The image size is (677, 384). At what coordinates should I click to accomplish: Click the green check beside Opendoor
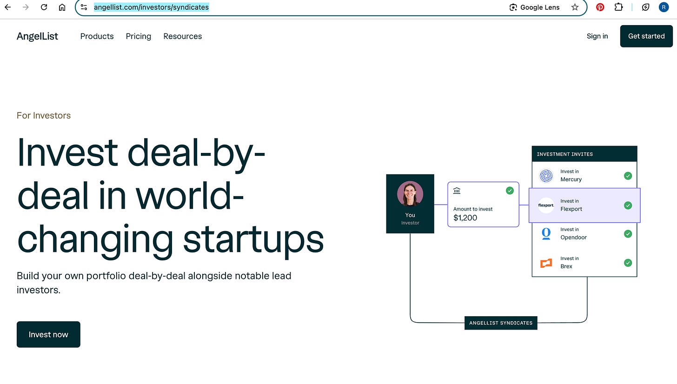[x=628, y=234]
